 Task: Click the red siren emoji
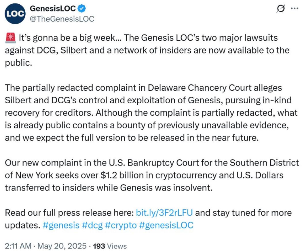10,37
